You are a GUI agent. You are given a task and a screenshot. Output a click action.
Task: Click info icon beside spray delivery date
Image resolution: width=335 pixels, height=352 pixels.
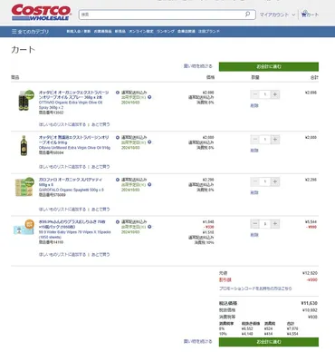149,97
